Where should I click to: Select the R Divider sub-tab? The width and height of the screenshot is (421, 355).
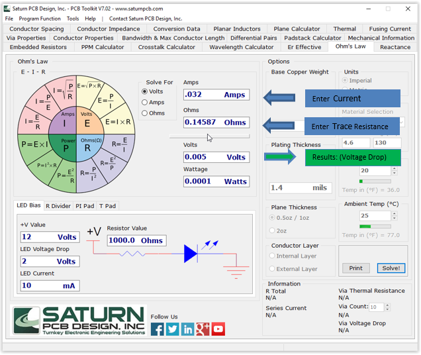click(x=58, y=206)
